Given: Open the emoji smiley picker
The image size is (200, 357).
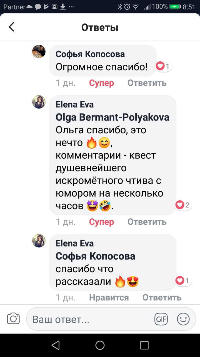Looking at the screenshot, I should [x=183, y=319].
